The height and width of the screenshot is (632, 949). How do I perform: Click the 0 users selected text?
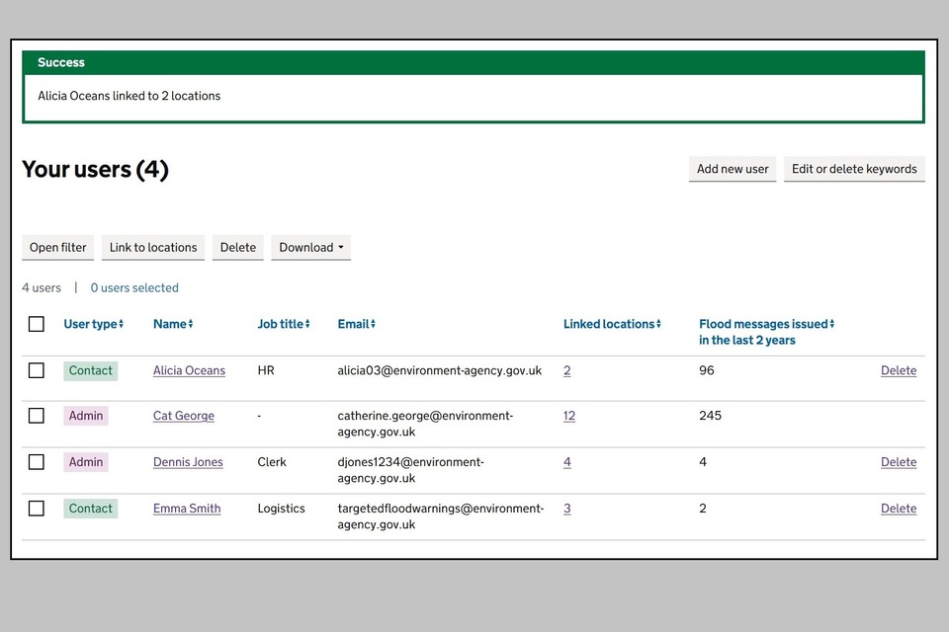tap(134, 288)
